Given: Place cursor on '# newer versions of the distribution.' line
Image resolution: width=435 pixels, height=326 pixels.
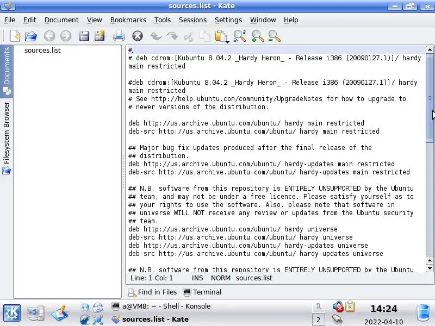Looking at the screenshot, I should (x=198, y=106).
